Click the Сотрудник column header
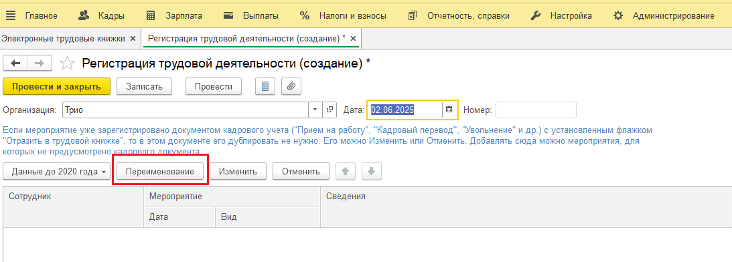This screenshot has height=262, width=732. click(74, 207)
